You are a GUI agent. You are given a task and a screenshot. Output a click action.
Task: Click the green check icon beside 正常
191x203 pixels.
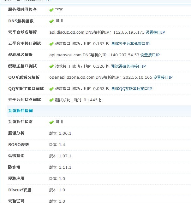(x=51, y=10)
